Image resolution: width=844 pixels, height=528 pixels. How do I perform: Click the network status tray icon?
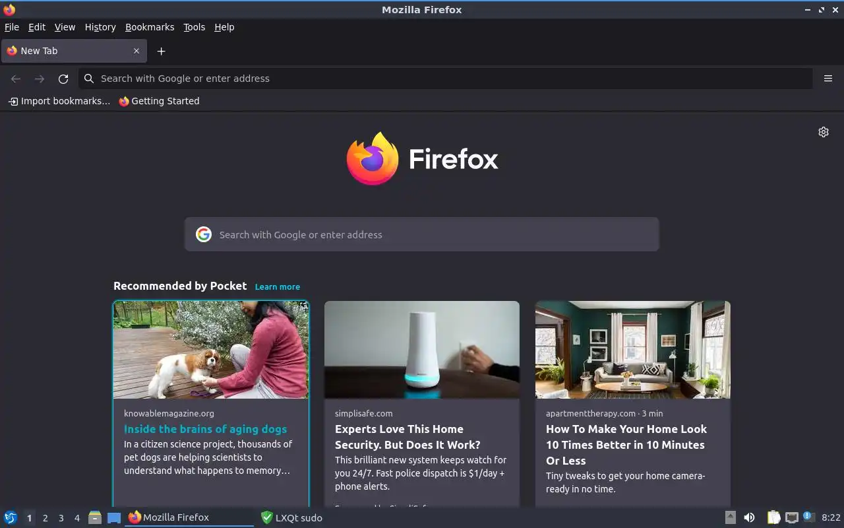click(x=792, y=517)
